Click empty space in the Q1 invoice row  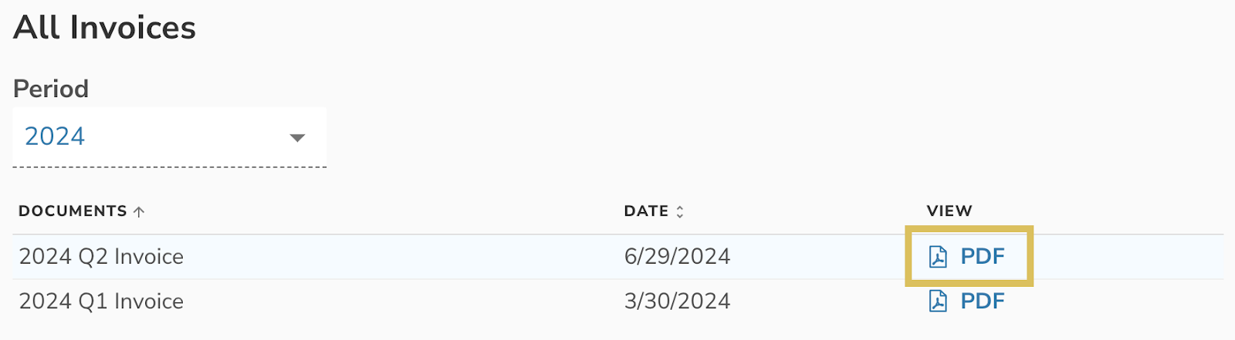pyautogui.click(x=401, y=301)
